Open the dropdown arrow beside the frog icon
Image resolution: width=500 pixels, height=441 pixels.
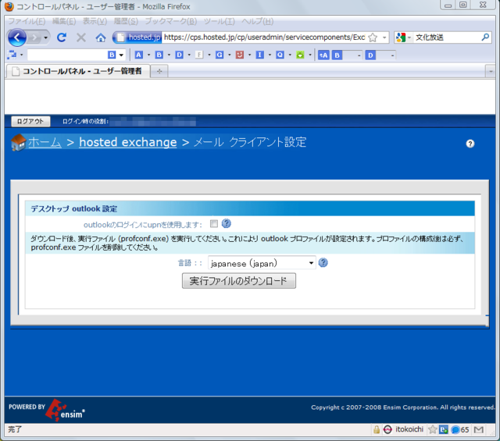coord(310,55)
